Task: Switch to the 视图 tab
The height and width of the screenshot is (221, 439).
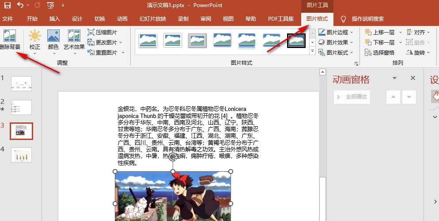Action: [x=228, y=19]
